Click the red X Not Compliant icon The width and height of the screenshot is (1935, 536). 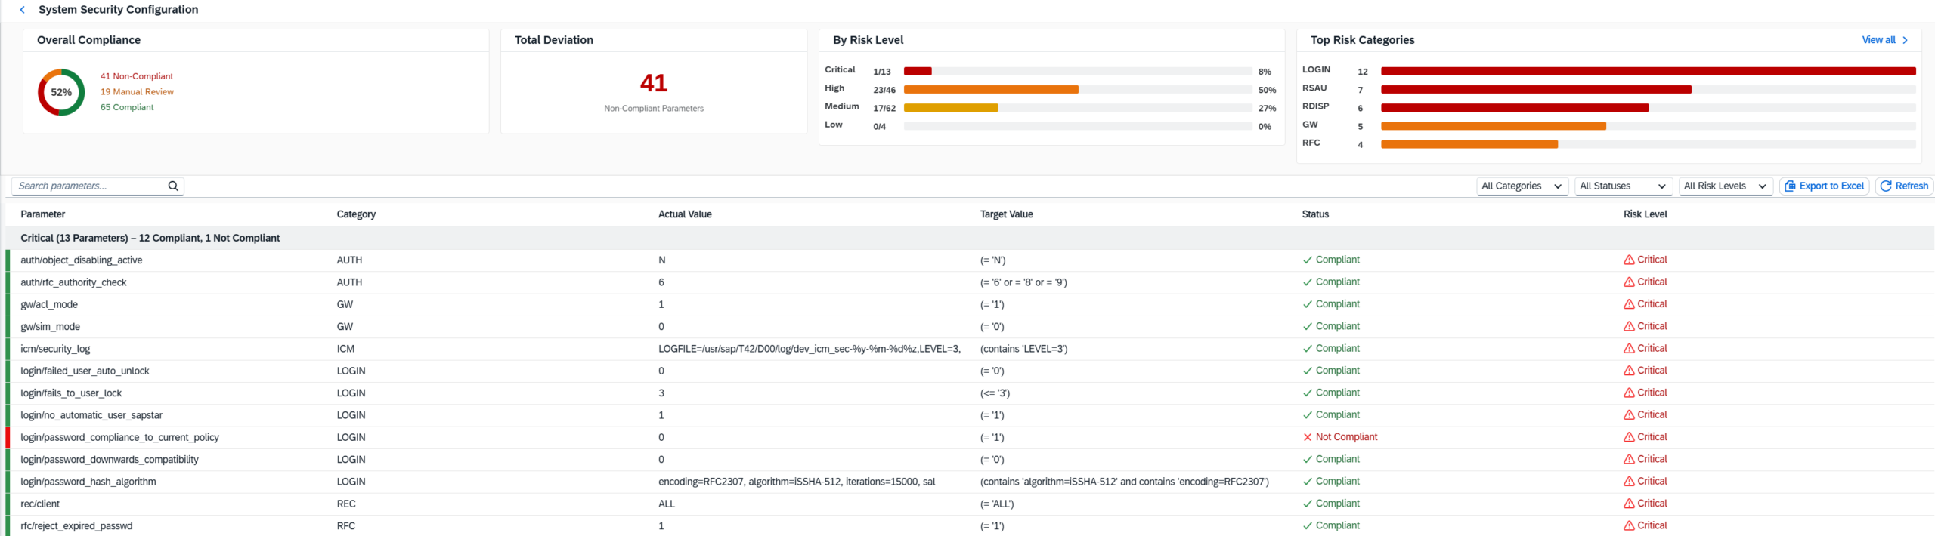pos(1307,437)
